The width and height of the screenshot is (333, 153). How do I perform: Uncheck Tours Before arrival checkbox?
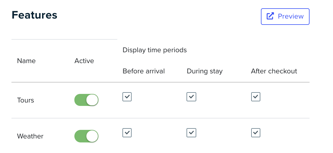tap(127, 97)
